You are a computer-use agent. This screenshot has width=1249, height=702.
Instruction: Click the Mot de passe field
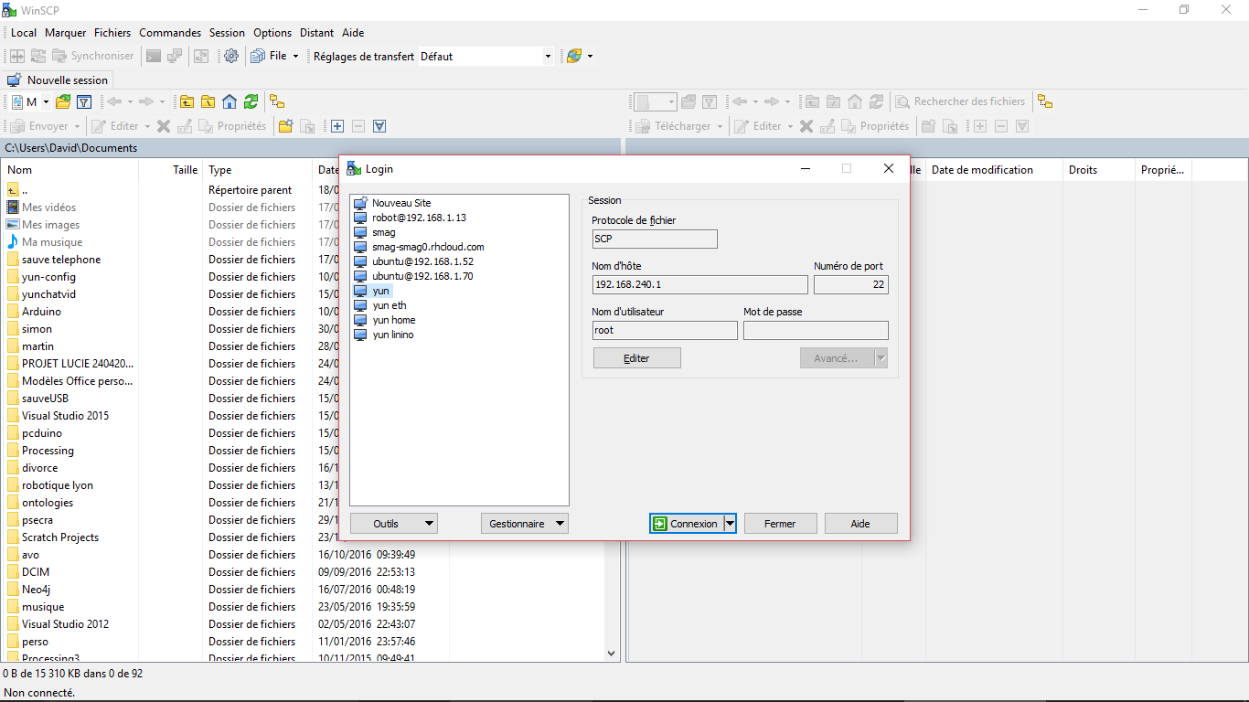(816, 330)
